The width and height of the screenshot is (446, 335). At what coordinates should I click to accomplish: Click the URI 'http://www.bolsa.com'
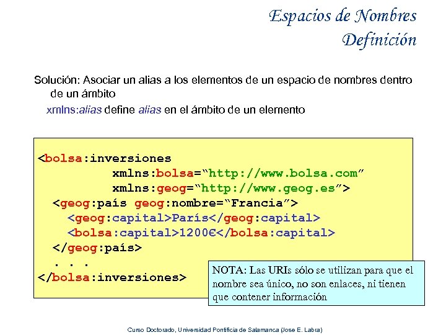282,173
